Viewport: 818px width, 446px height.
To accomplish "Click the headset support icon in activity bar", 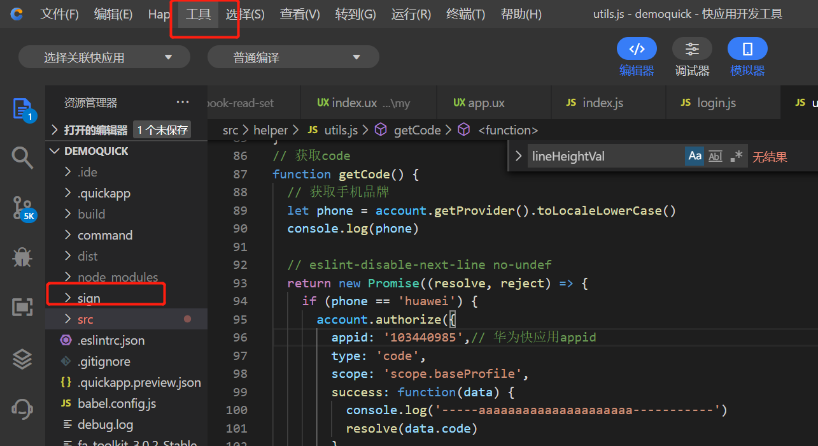I will 22,408.
